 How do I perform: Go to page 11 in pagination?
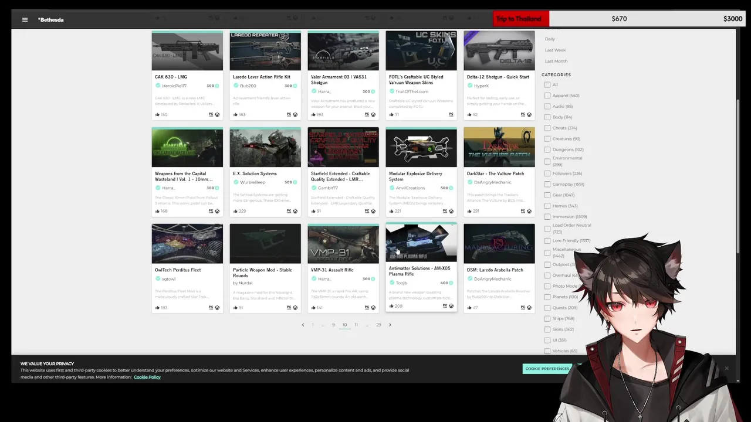point(356,325)
